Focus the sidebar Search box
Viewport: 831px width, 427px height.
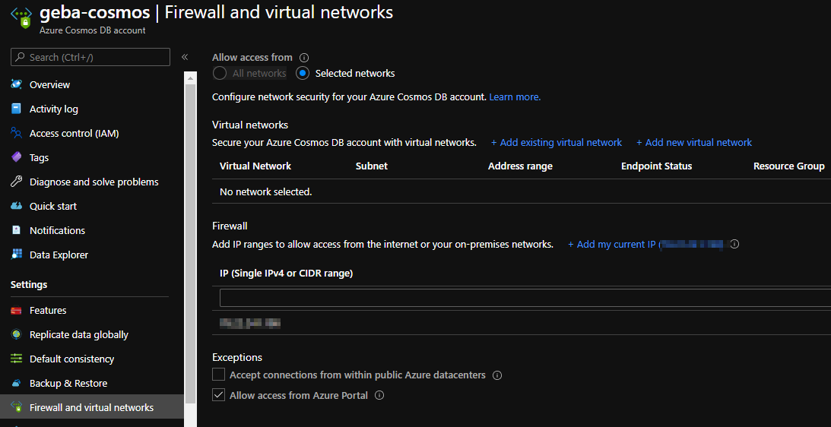point(90,57)
